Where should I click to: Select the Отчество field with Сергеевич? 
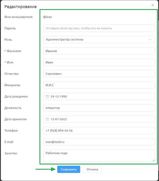(x=99, y=74)
